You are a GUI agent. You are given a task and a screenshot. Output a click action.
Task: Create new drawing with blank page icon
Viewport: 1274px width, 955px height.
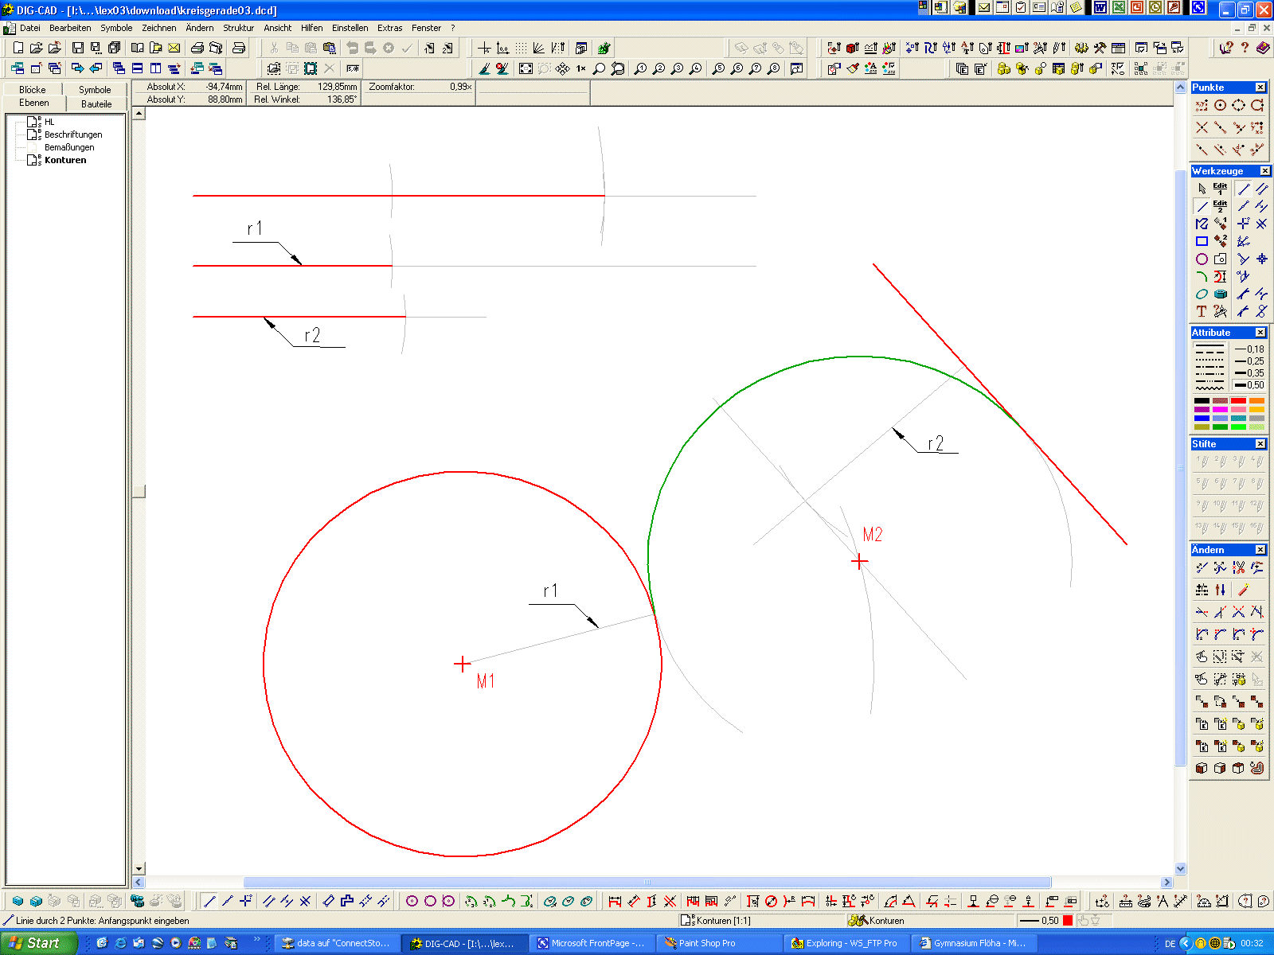[18, 49]
